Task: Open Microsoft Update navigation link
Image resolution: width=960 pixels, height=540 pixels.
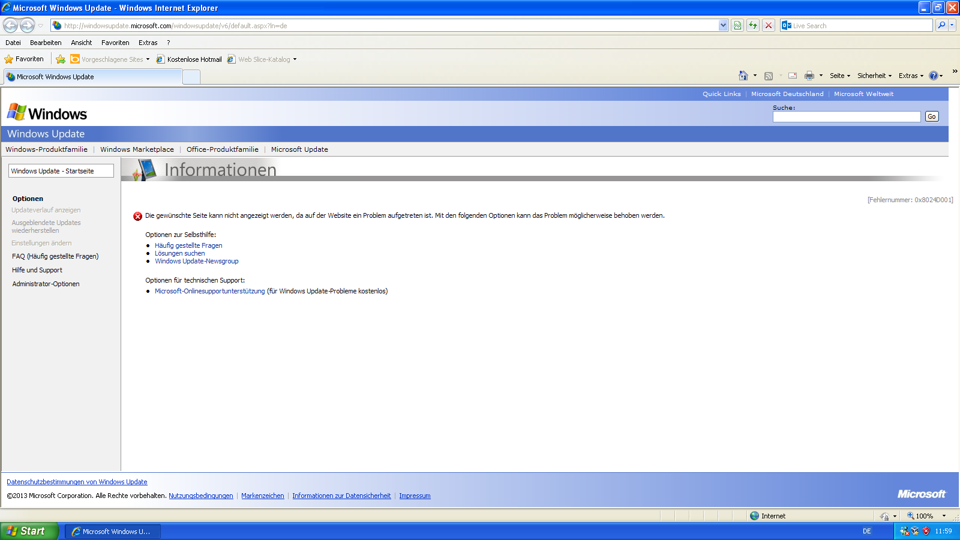Action: (x=299, y=149)
